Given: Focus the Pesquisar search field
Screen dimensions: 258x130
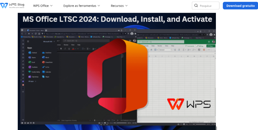Looking at the screenshot, I should coord(205,6).
